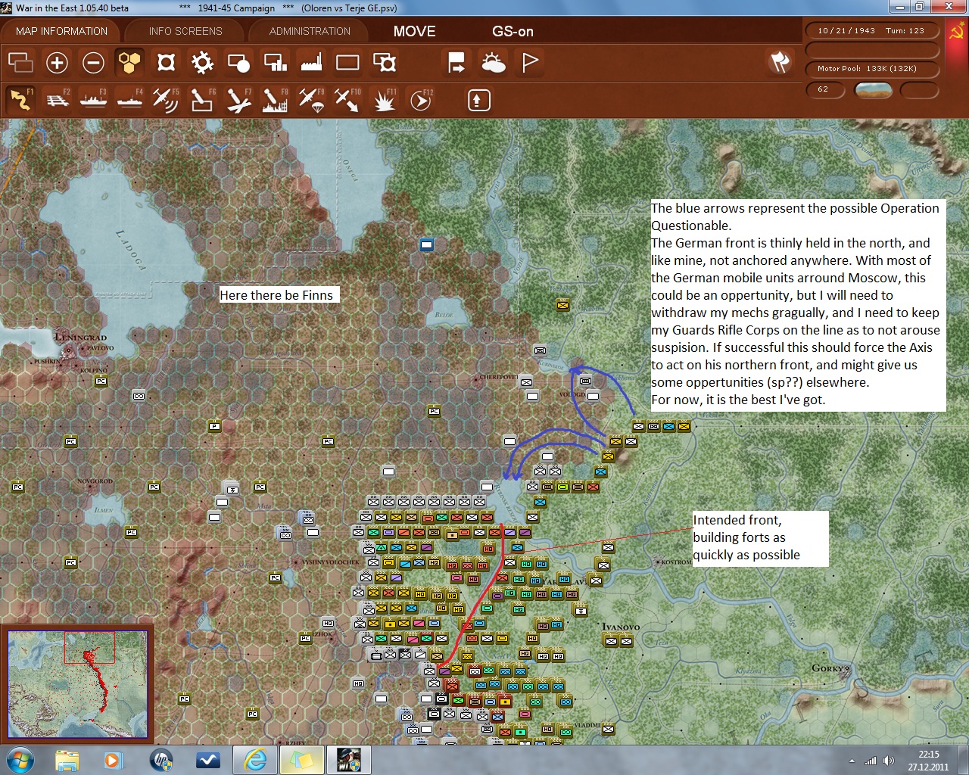Click the Motor Pool 133K readout
969x775 pixels.
point(871,68)
